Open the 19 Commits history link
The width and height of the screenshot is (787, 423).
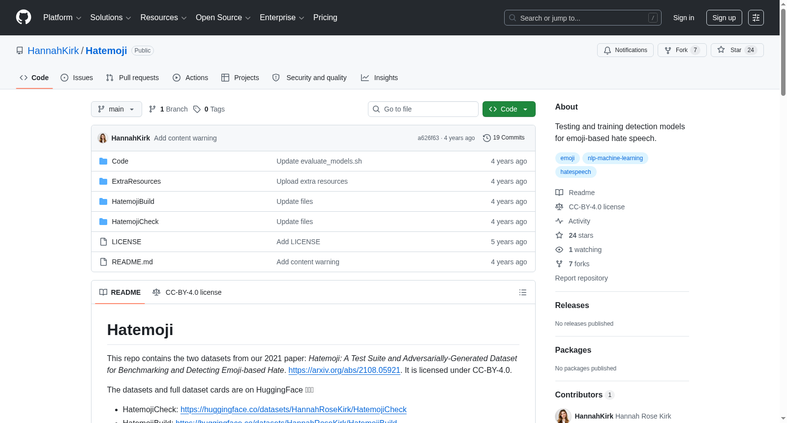504,138
